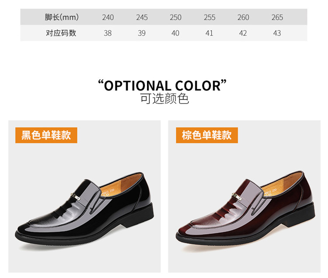Select foot length 245 cell
The height and width of the screenshot is (278, 328).
[142, 17]
